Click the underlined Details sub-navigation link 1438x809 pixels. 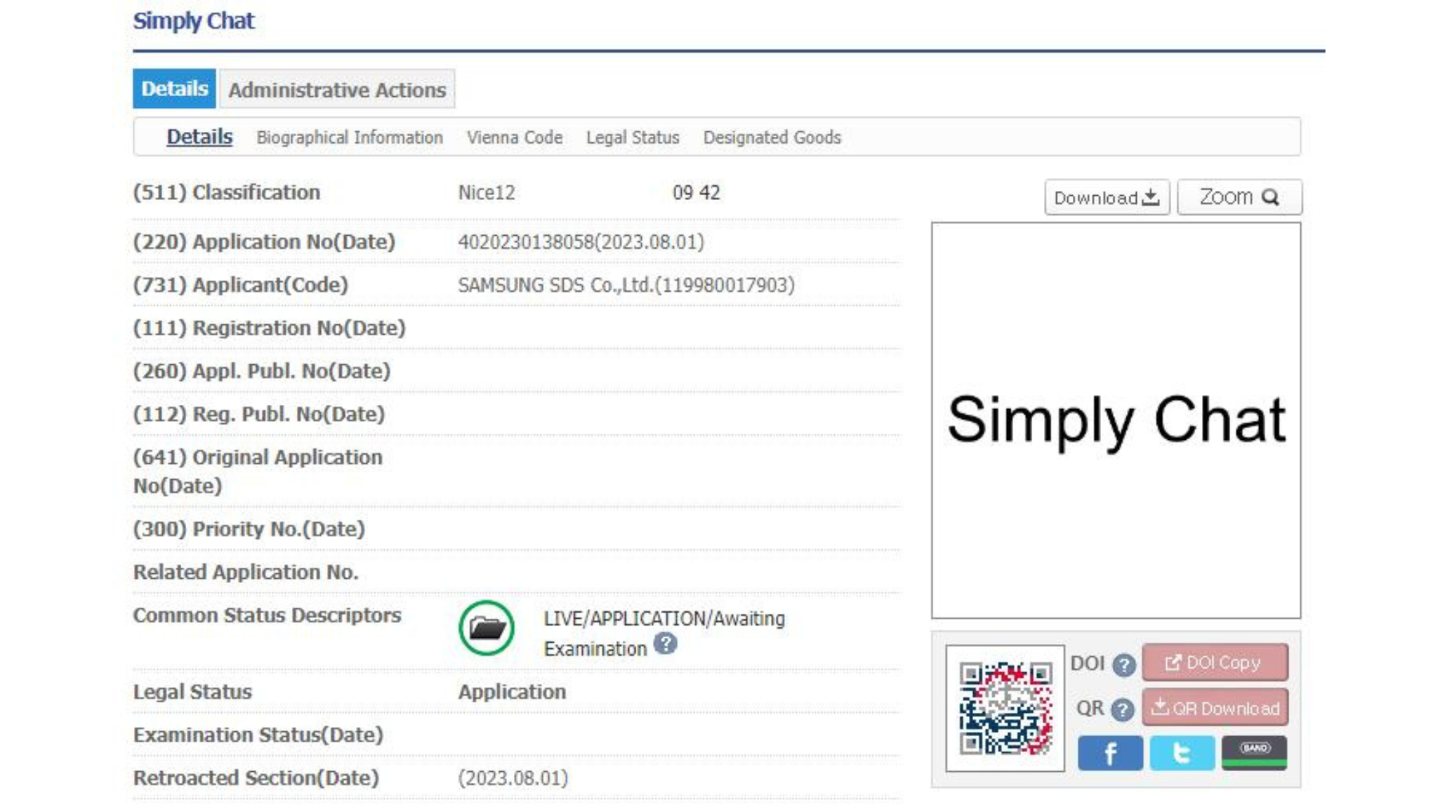199,137
